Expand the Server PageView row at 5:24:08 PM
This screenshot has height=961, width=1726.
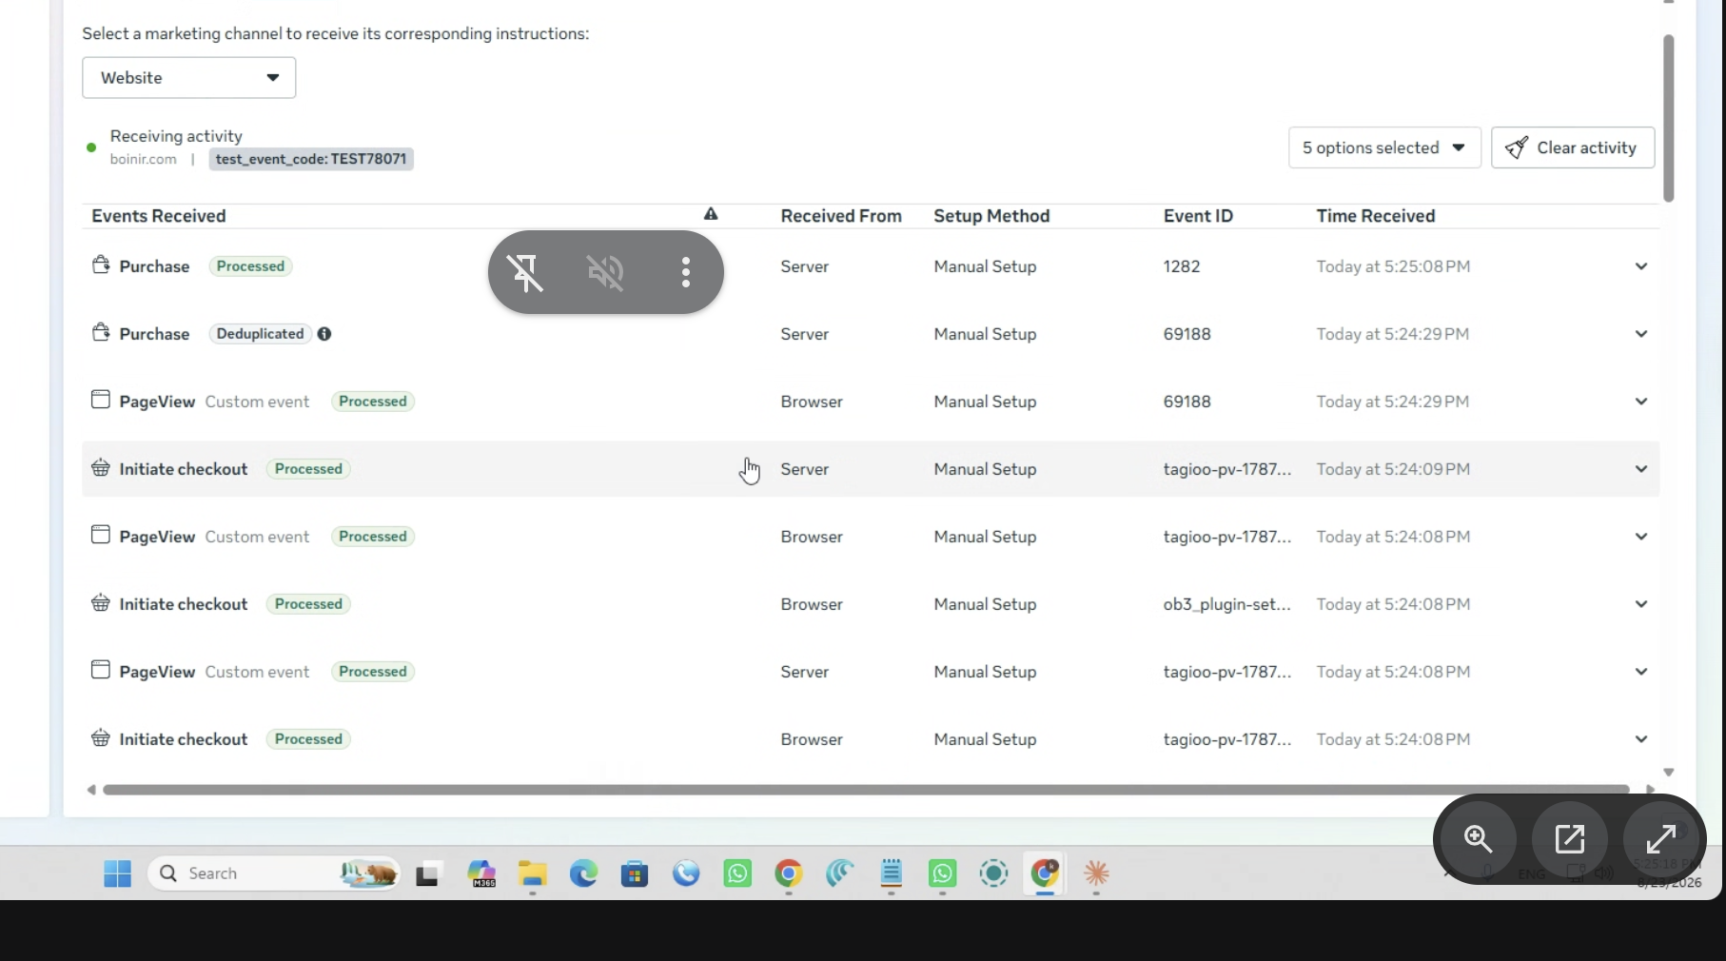[1641, 672]
